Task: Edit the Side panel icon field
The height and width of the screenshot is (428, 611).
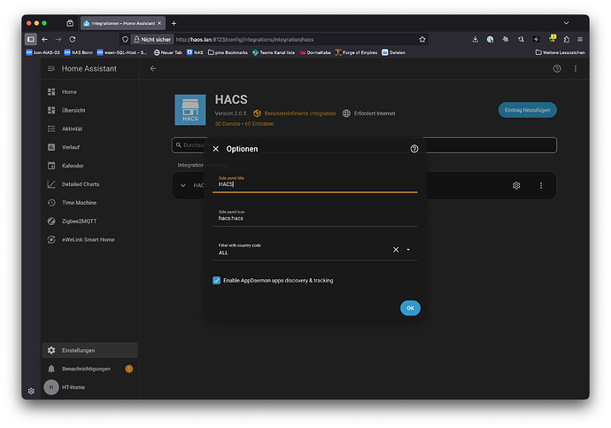Action: click(x=315, y=217)
